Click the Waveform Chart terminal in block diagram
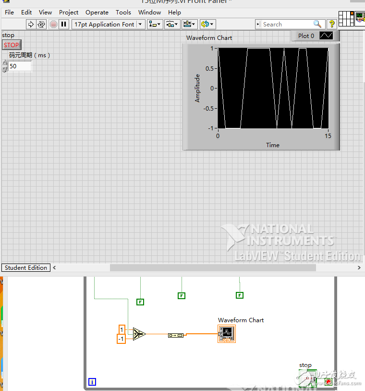This screenshot has height=391, width=365. click(227, 334)
